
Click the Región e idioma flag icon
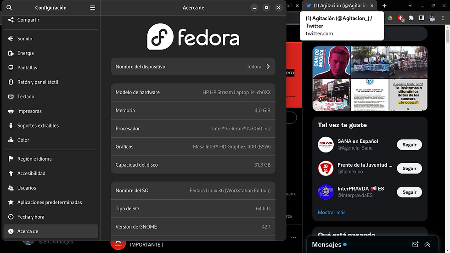click(x=11, y=158)
